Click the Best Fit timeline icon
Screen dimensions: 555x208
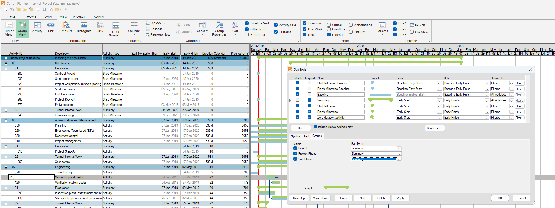pos(412,25)
